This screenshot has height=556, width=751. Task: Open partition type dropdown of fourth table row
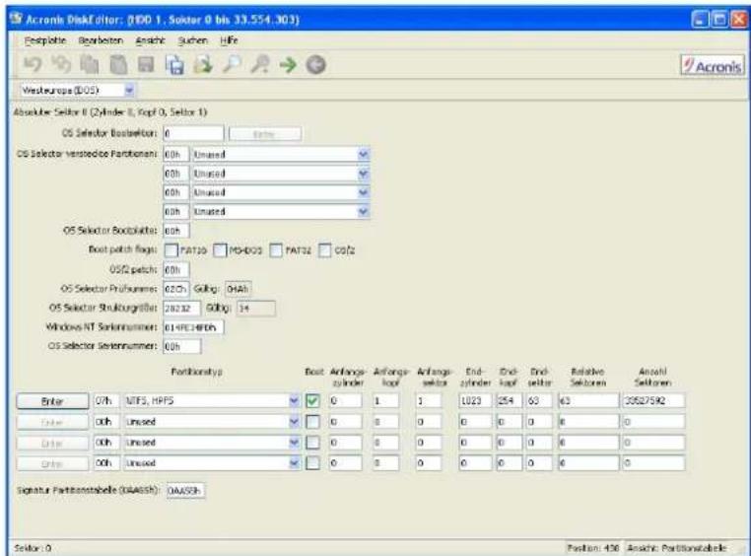click(294, 463)
